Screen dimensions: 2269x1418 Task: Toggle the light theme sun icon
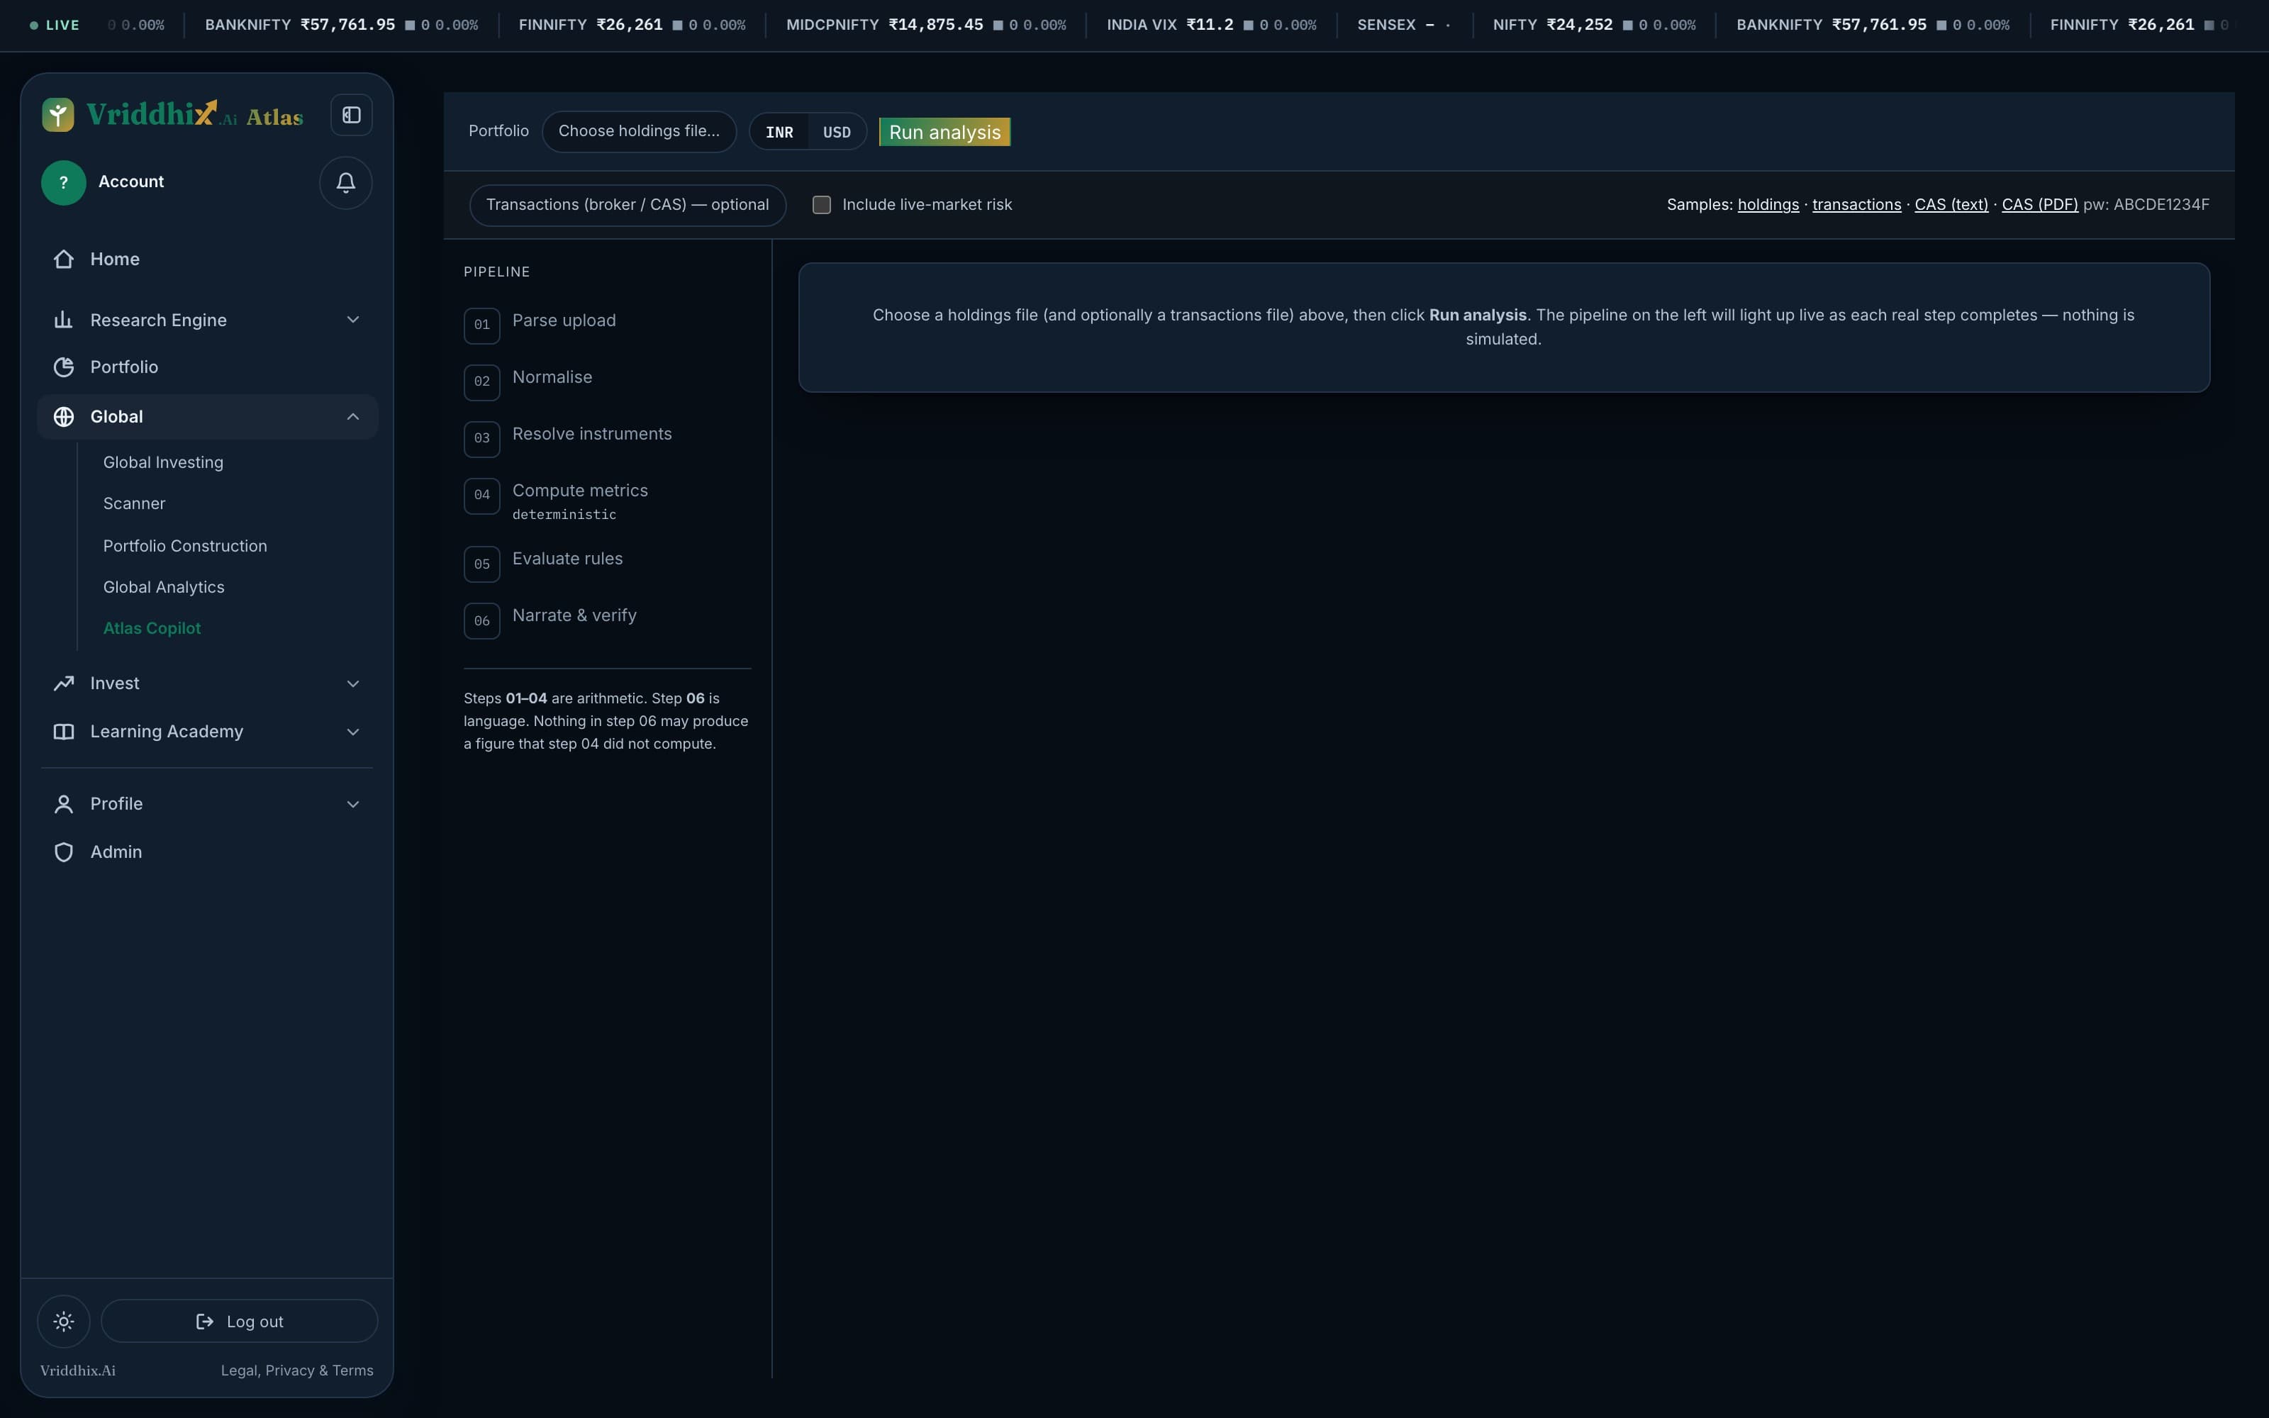coord(64,1322)
